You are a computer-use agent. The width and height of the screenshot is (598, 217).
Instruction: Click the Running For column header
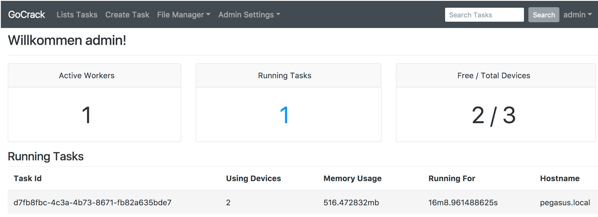click(451, 178)
